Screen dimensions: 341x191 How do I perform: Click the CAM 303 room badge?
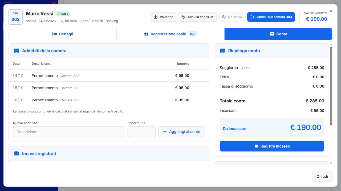pos(15,17)
